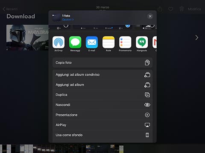Show next photo with right chevron
Image resolution: width=205 pixels, height=153 pixels.
pos(197,37)
